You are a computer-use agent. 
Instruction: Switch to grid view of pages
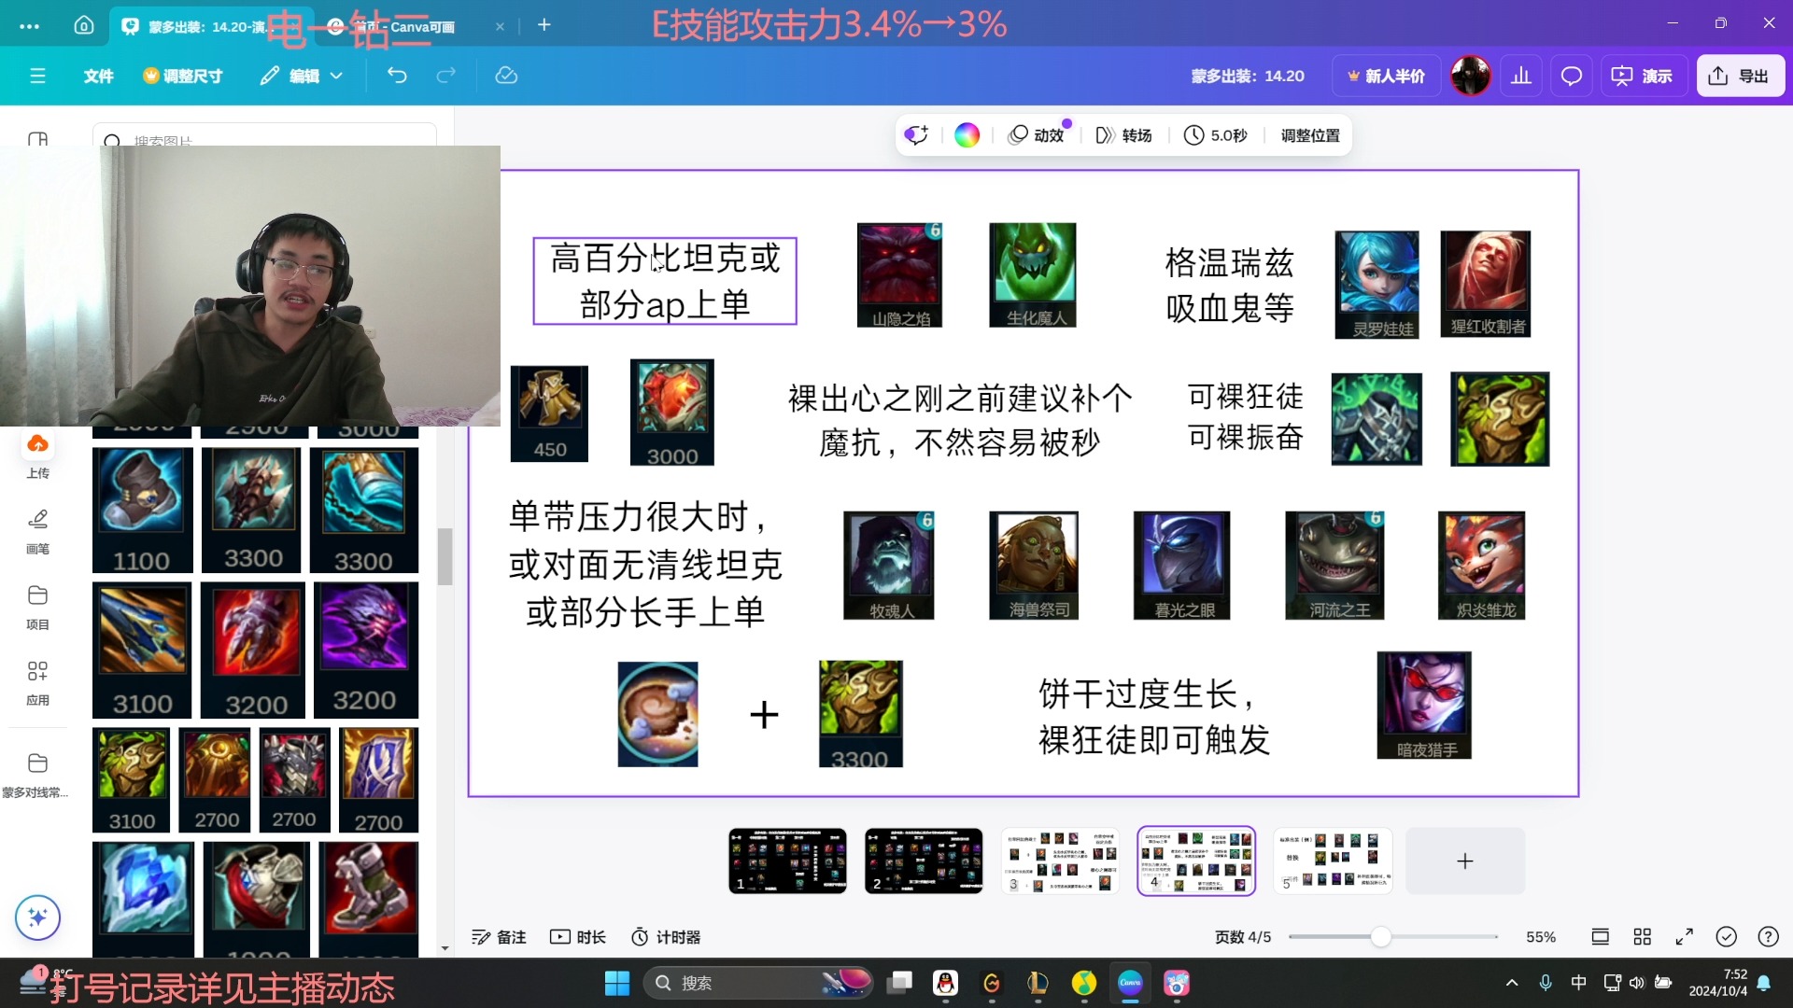(1643, 937)
